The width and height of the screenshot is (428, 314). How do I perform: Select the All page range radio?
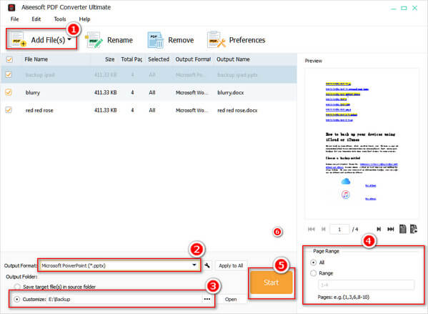click(314, 263)
